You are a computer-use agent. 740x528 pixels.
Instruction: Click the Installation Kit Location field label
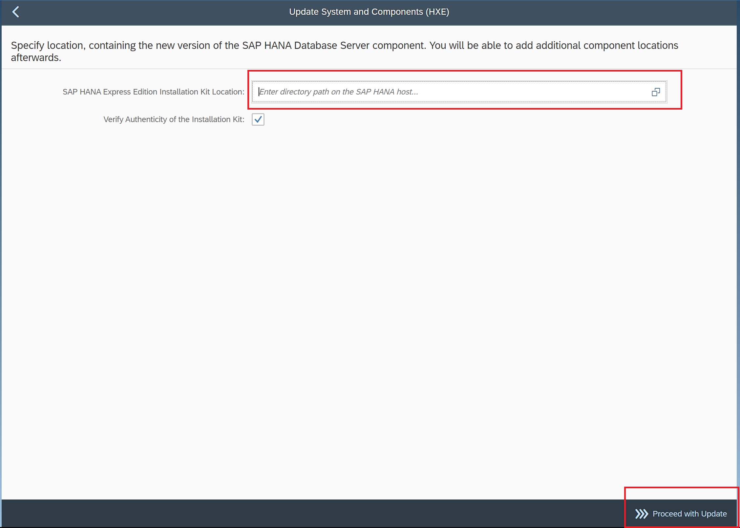coord(153,92)
